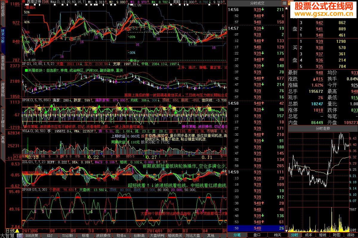Viewport: 358px width, 238px height.
Task: Switch to 成本 tab under mini chart
Action: tap(308, 235)
